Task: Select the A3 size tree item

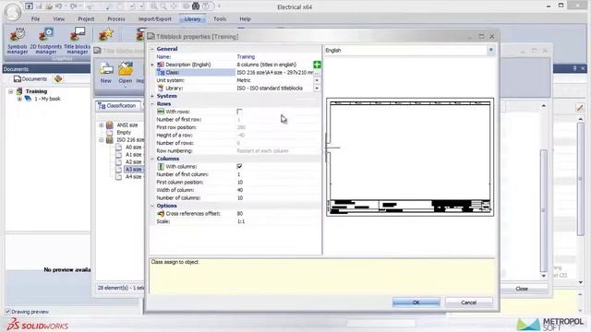Action: (x=133, y=170)
